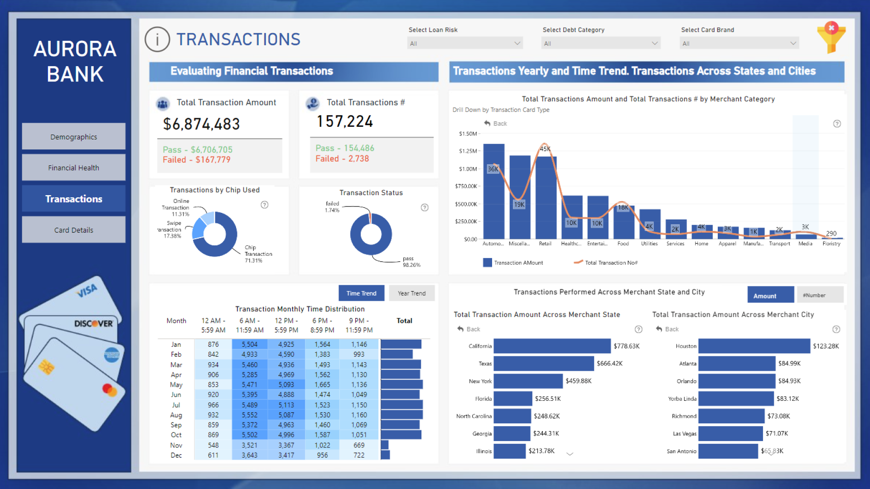Viewport: 870px width, 489px height.
Task: Select the New York bar
Action: click(528, 381)
